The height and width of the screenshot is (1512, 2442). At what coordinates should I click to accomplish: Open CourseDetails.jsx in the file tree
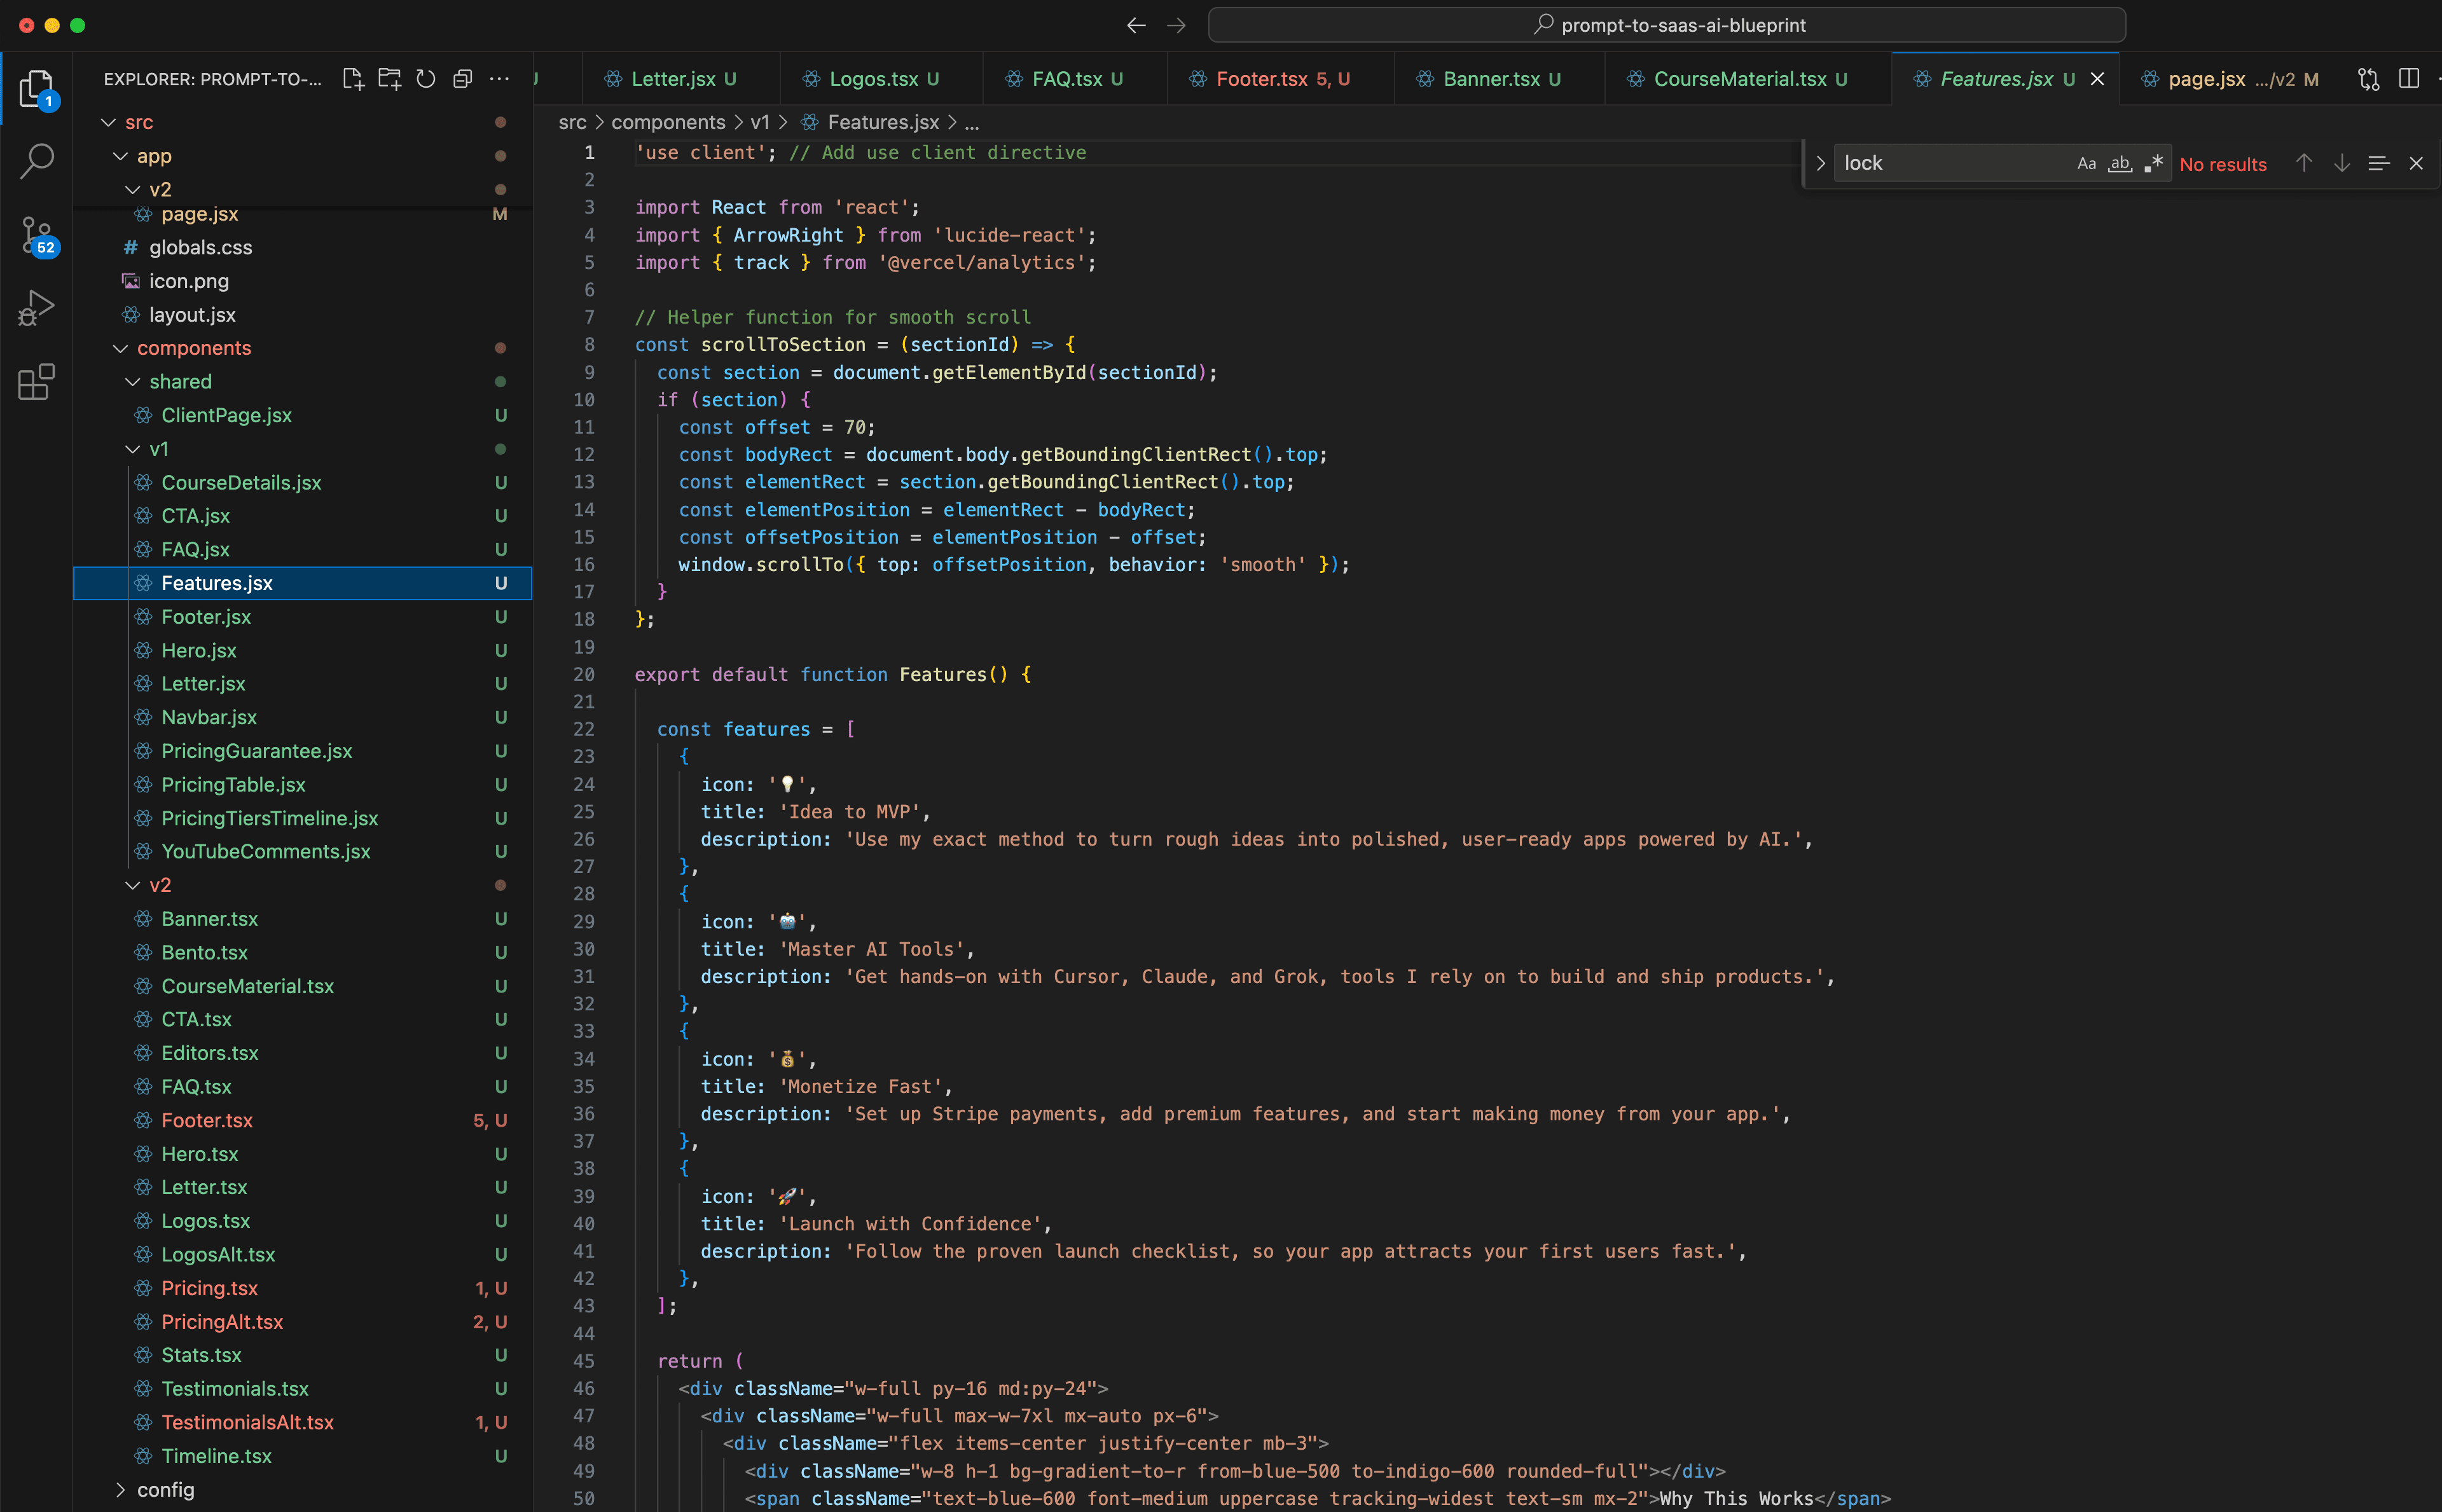(x=302, y=482)
